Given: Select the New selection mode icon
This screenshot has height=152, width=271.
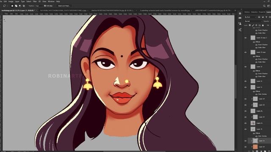Looking at the screenshot, I should coord(12,6).
